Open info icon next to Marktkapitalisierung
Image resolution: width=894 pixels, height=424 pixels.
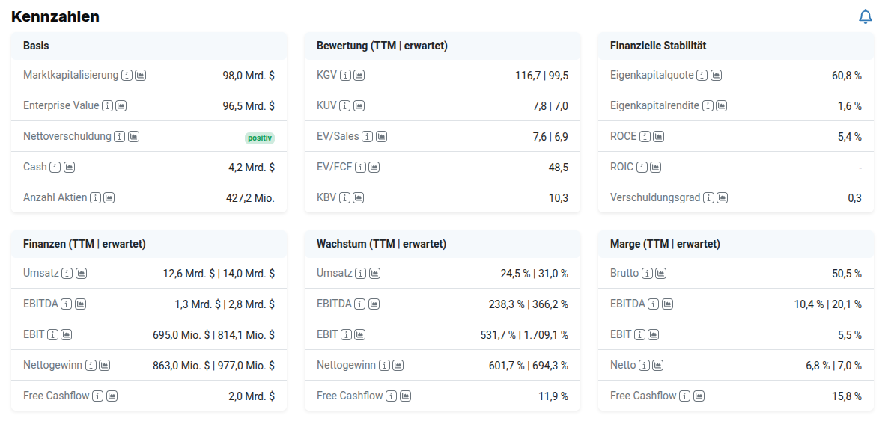(127, 75)
